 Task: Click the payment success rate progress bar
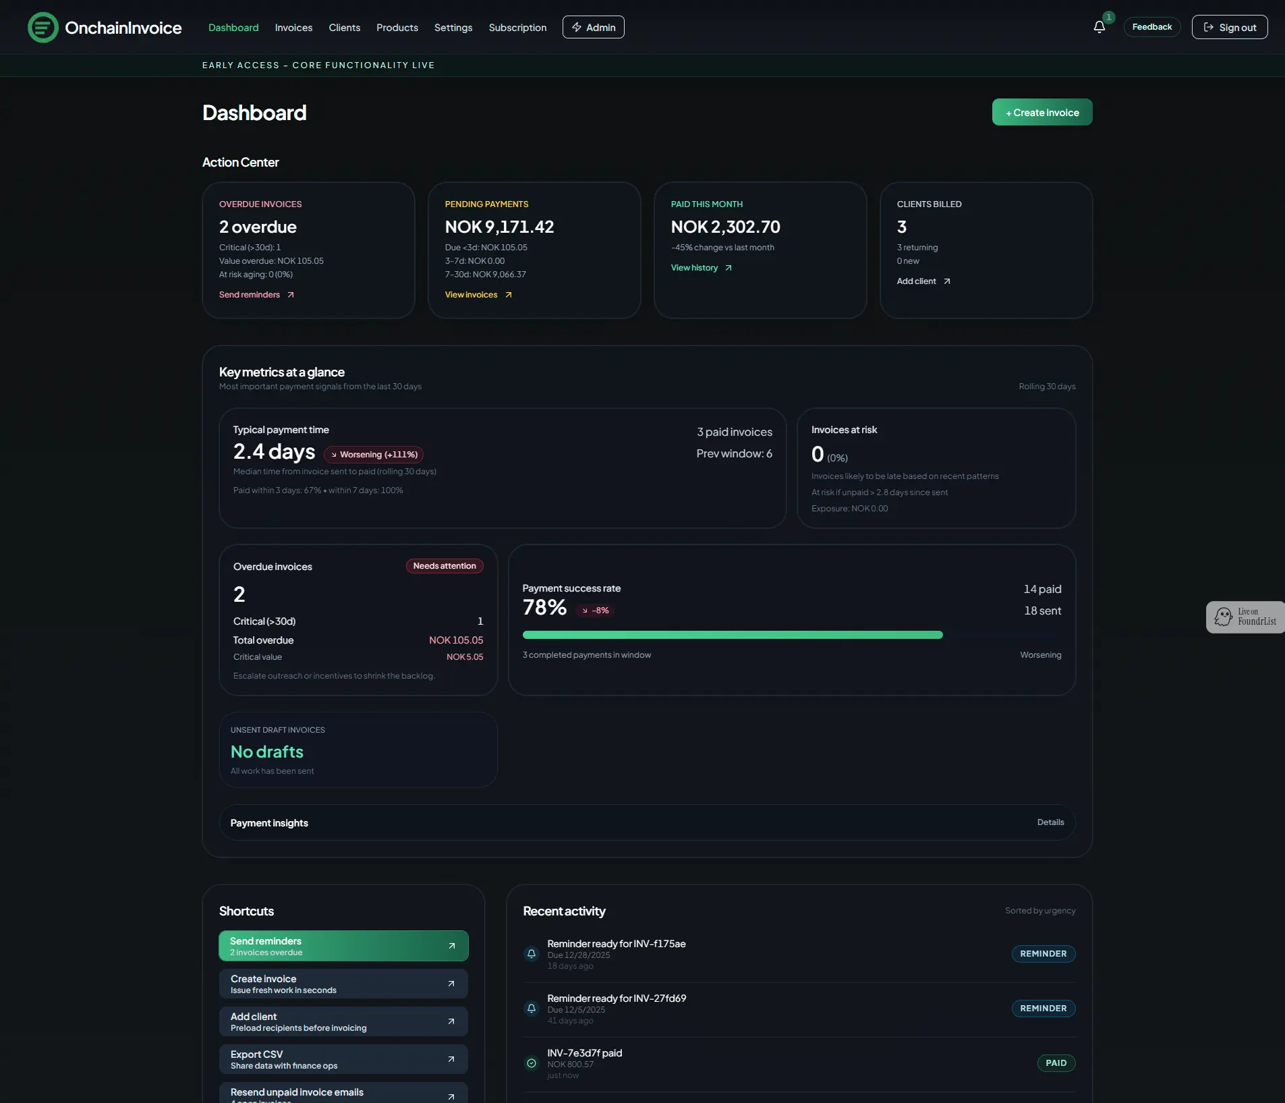(x=732, y=635)
